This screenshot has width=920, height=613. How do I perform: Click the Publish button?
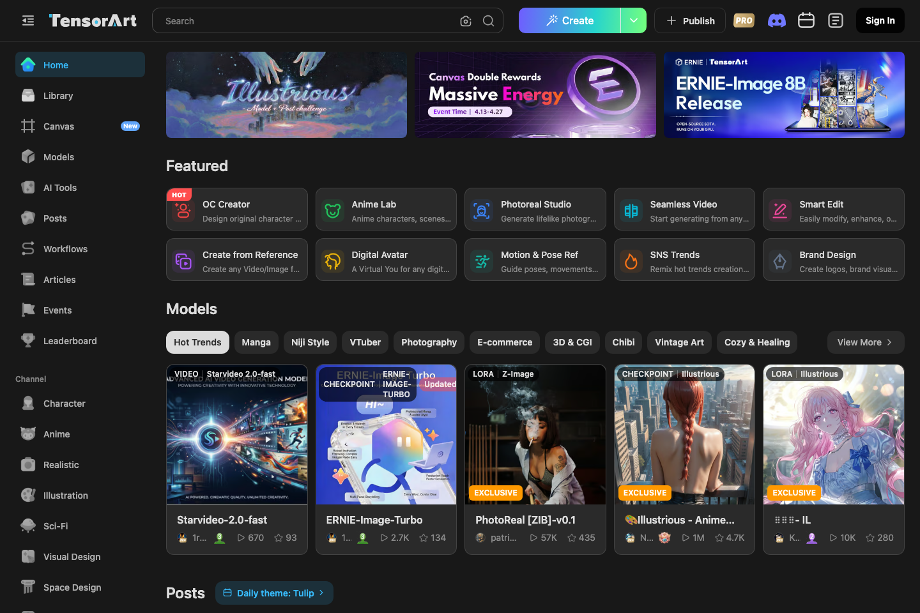(690, 20)
